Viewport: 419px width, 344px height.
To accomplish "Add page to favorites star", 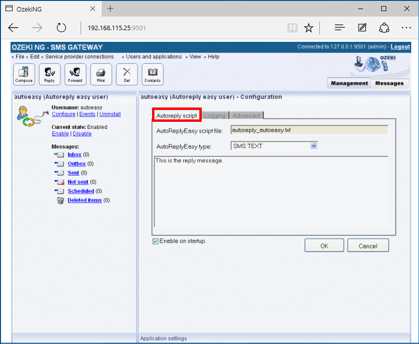I will [x=309, y=27].
